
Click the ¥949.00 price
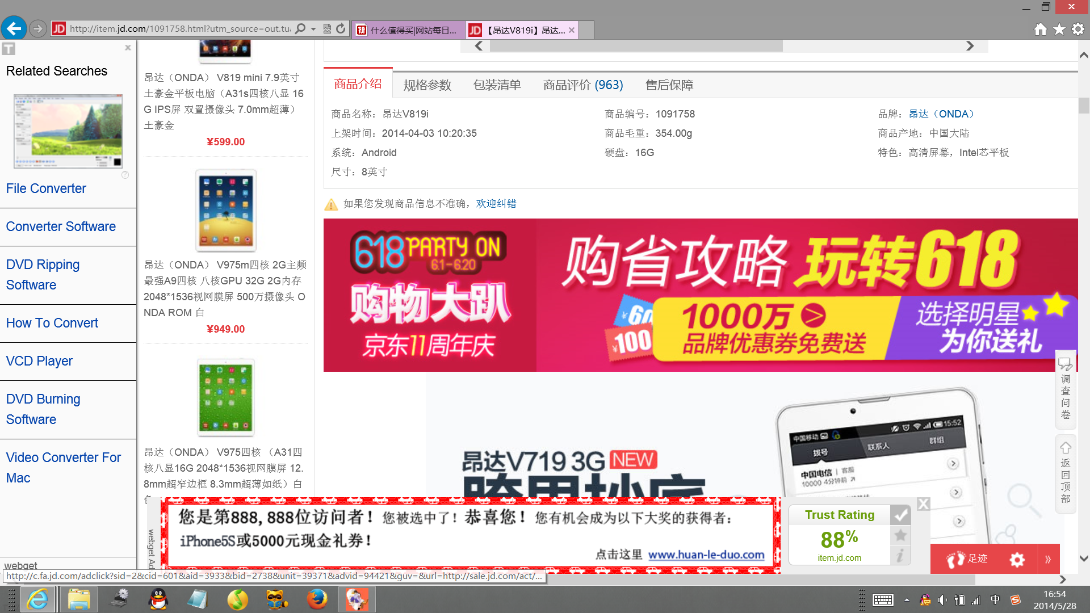click(x=225, y=329)
